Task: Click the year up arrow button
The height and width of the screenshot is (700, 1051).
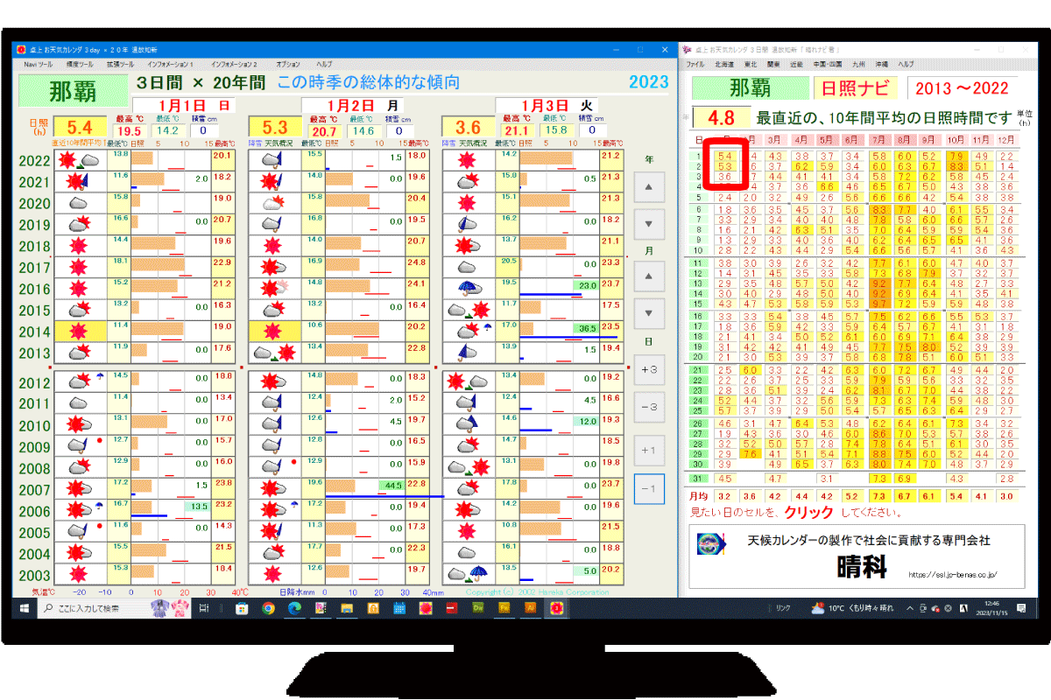Action: click(648, 186)
